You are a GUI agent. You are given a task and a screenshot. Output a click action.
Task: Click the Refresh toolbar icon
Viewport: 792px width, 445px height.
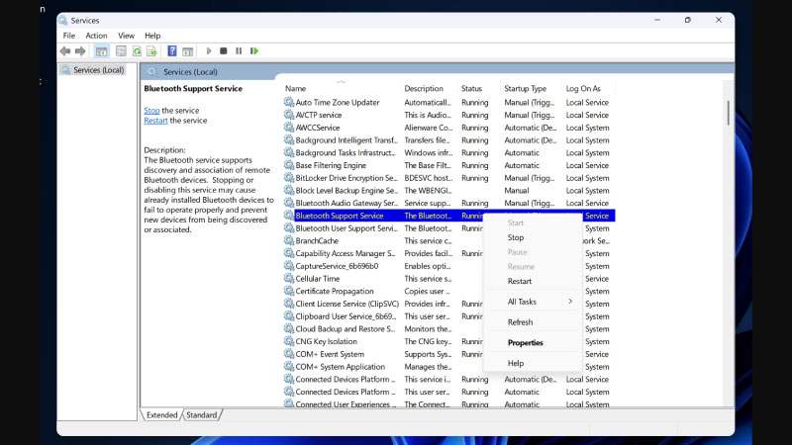tap(137, 51)
